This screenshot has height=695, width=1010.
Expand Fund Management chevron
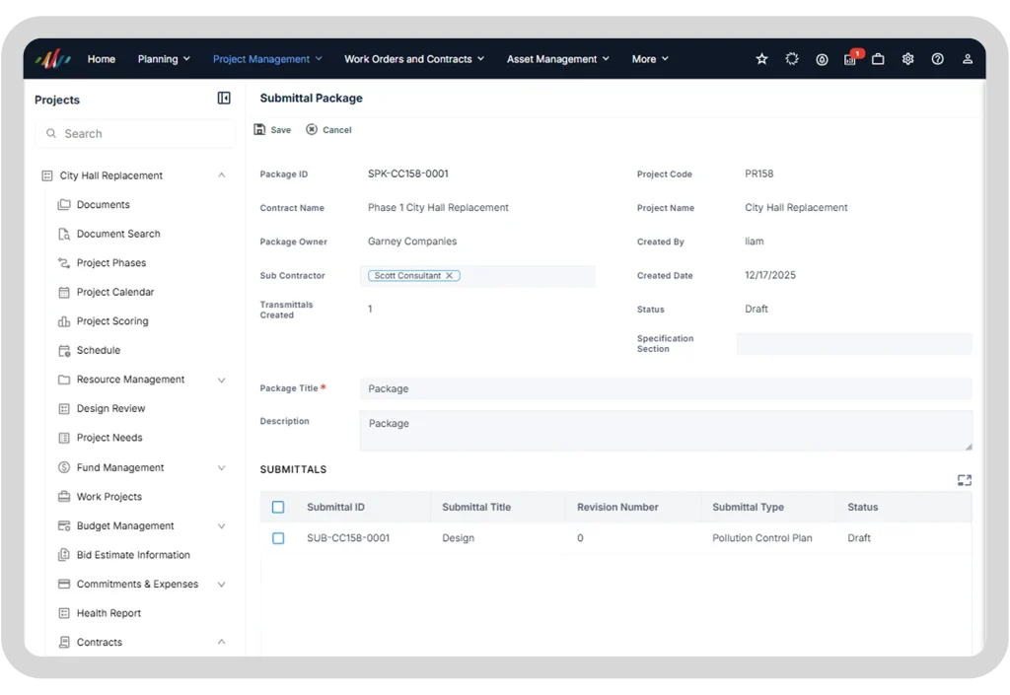pyautogui.click(x=222, y=468)
